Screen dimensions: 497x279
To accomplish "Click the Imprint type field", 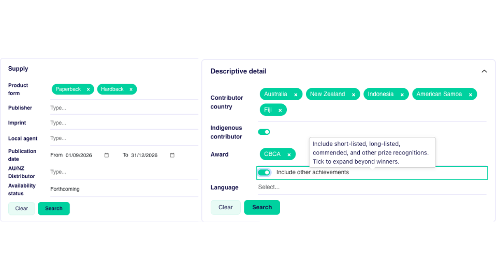I will click(x=124, y=123).
